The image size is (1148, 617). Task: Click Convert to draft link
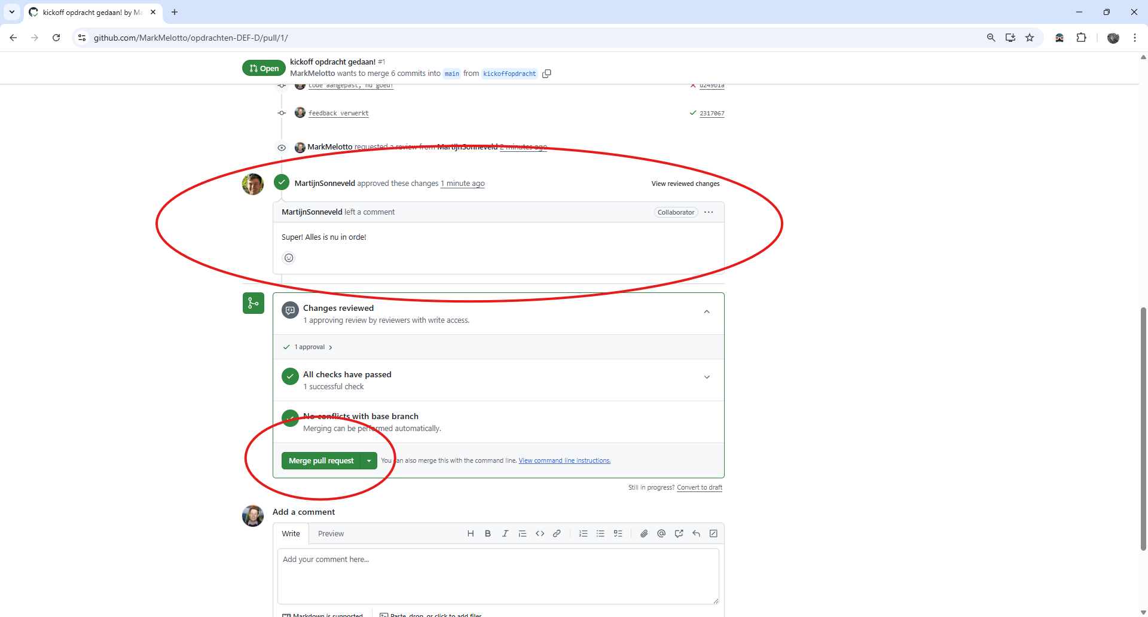700,487
